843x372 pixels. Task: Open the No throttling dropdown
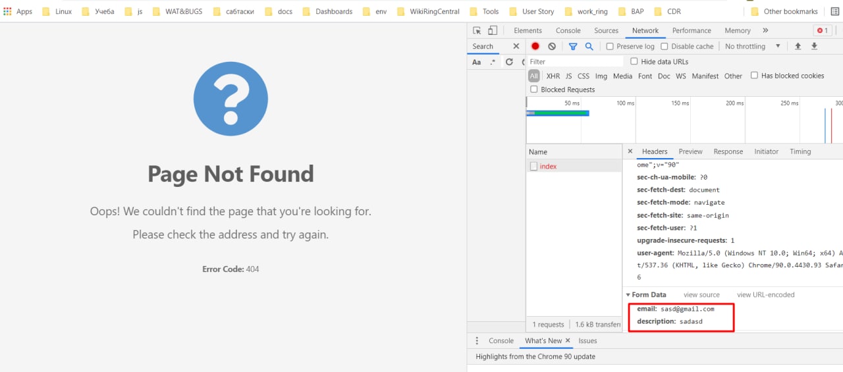[752, 46]
